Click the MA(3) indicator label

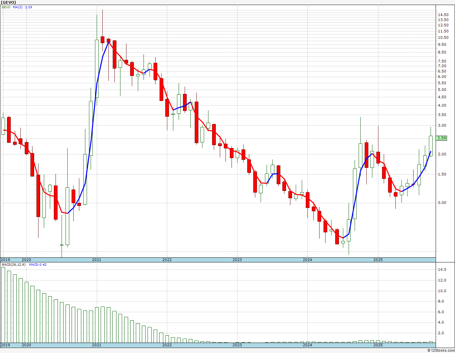click(x=18, y=7)
